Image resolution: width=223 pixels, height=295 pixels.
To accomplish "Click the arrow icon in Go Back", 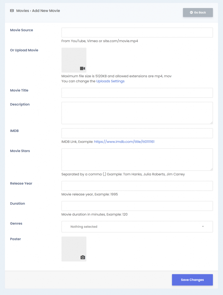I will (191, 12).
